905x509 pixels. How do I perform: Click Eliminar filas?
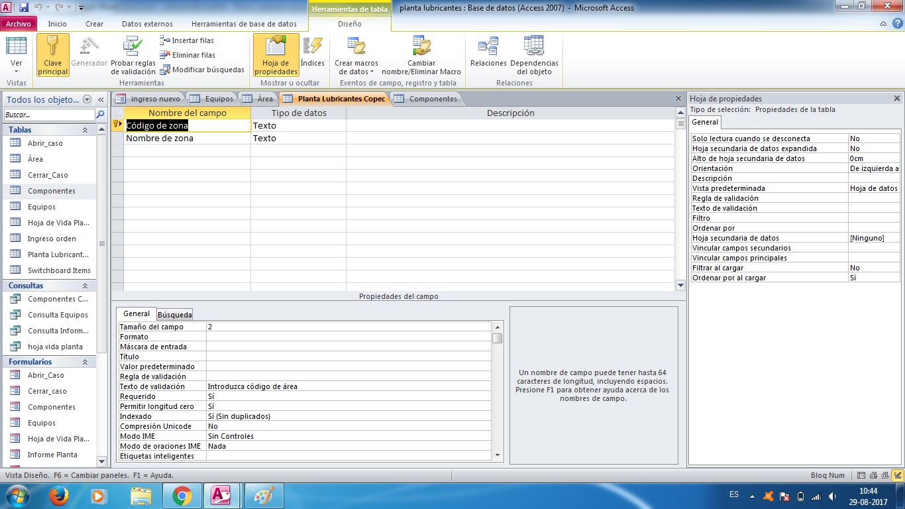tap(188, 55)
